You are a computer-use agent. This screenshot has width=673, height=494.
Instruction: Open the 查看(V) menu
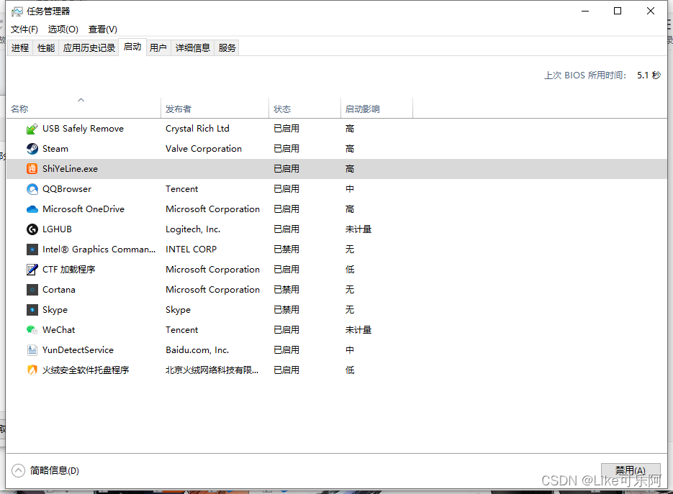click(x=103, y=29)
